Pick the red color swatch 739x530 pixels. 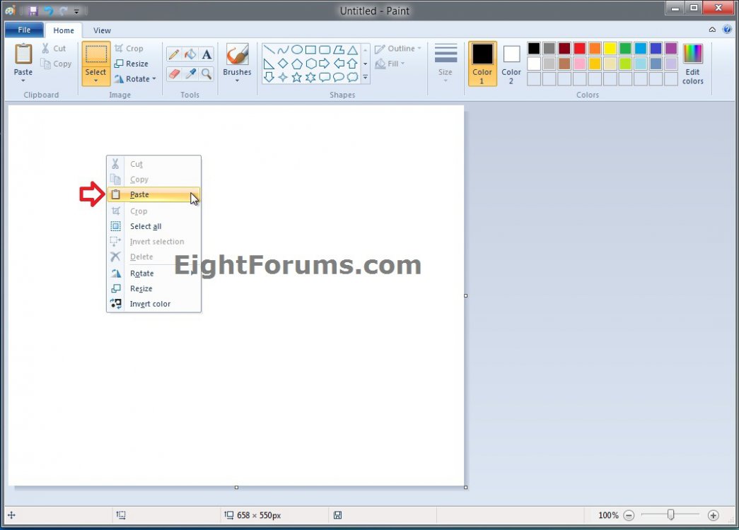click(x=580, y=48)
